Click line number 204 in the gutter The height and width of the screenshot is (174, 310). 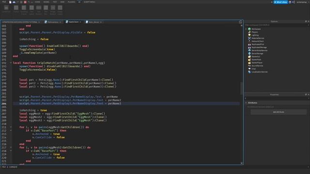pyautogui.click(x=4, y=103)
